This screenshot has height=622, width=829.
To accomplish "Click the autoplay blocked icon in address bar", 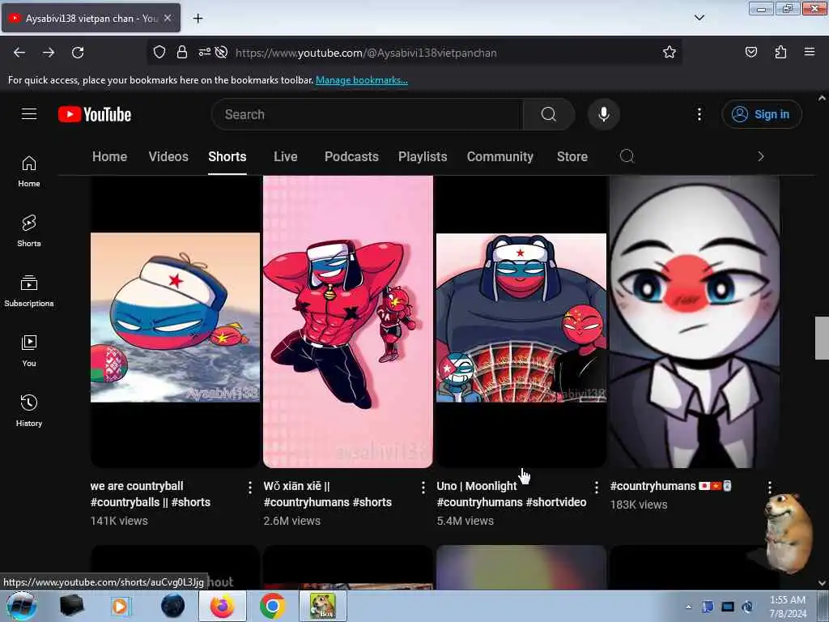I will (222, 53).
